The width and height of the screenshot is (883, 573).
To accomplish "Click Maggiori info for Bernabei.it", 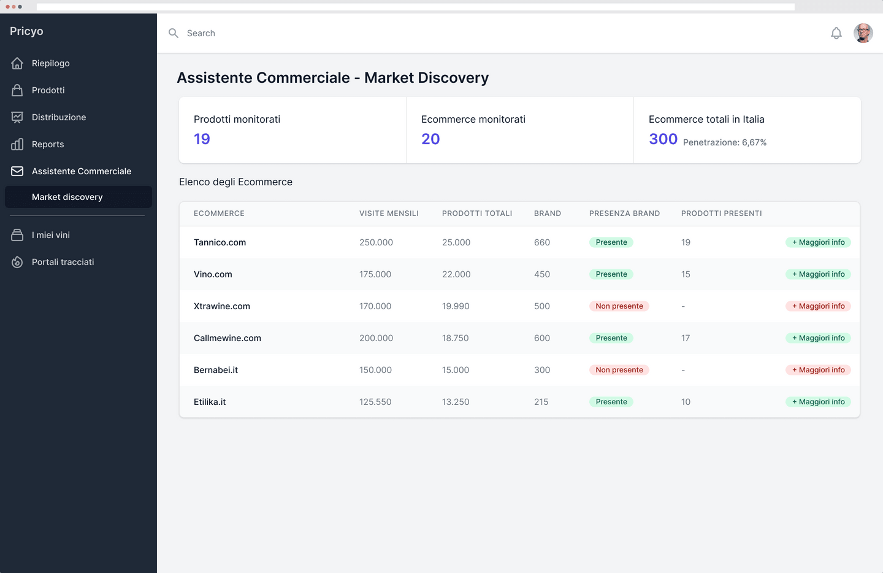I will (818, 370).
